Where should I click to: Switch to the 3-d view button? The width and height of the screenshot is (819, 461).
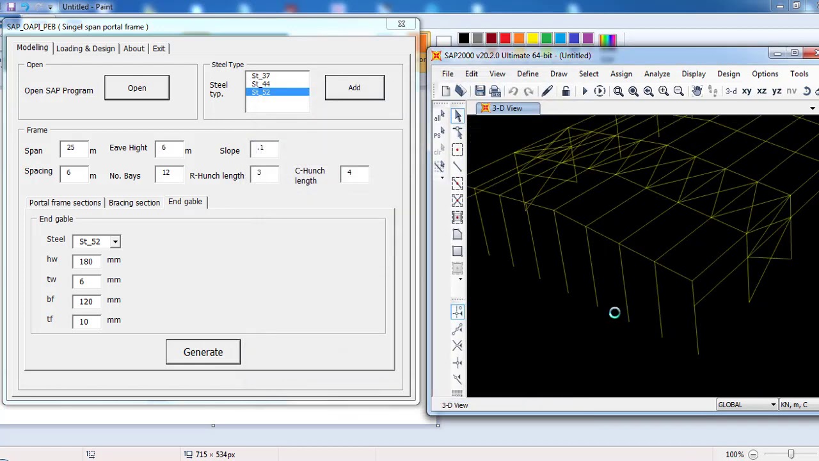tap(731, 91)
